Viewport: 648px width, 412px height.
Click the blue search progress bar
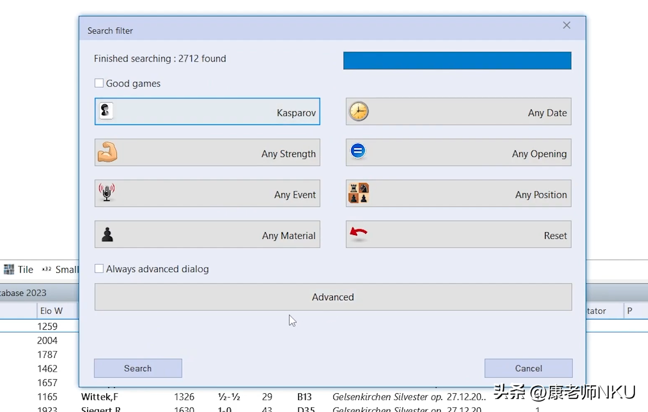point(457,61)
